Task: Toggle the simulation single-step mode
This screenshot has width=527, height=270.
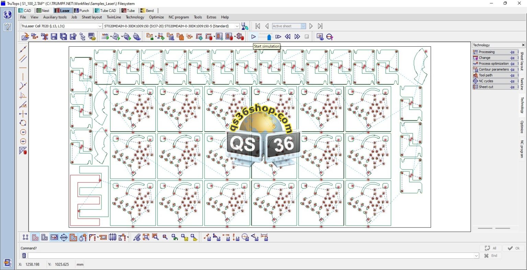Action: click(279, 37)
